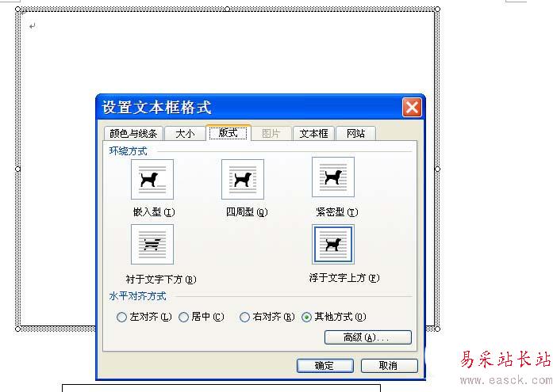Image resolution: width=553 pixels, height=392 pixels.
Task: Cancel the dialog with 取消
Action: [389, 366]
